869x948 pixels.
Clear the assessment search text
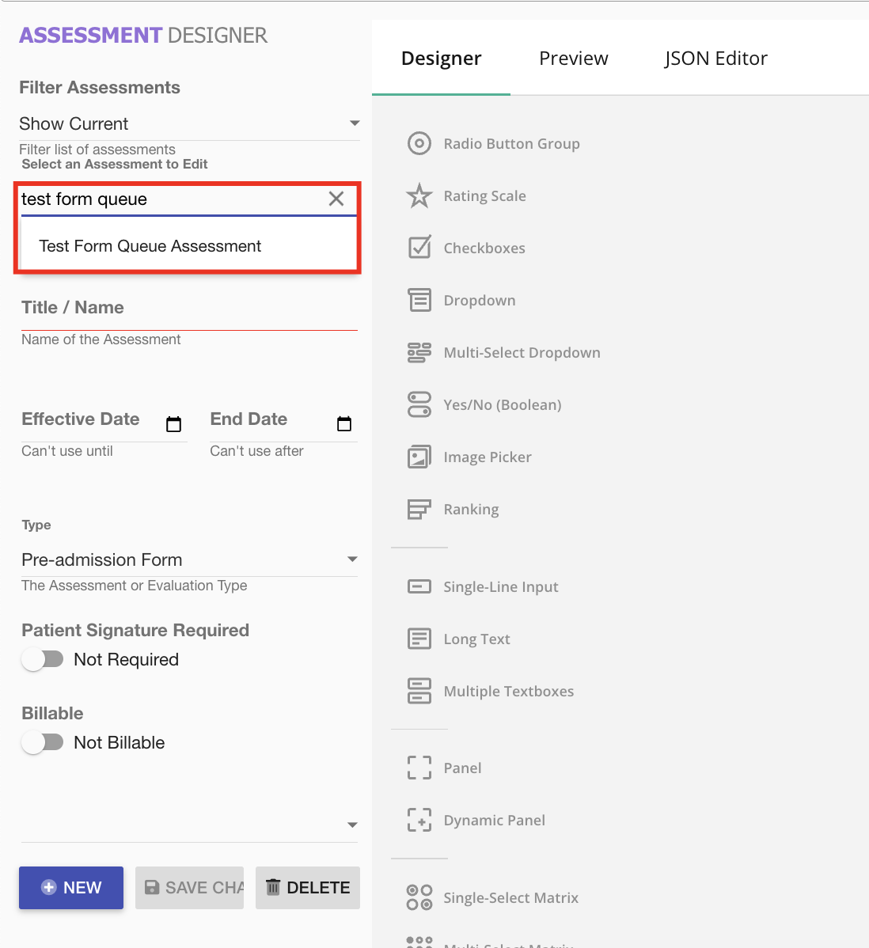pos(336,199)
